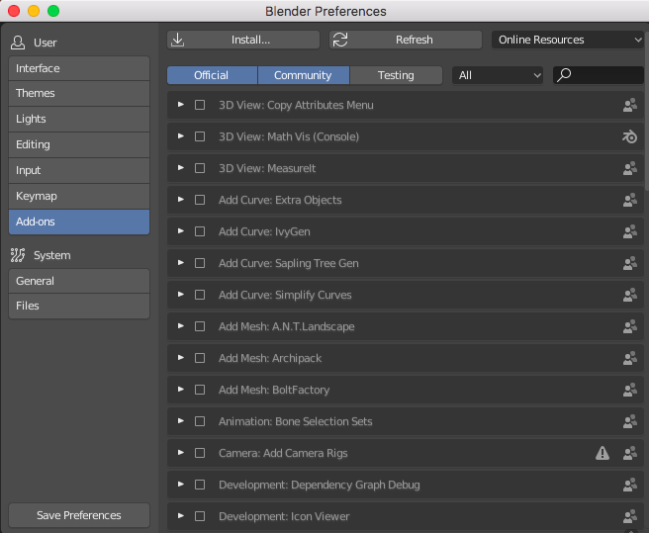Open the Lights preferences section
Screen dimensions: 649x533
click(x=79, y=120)
